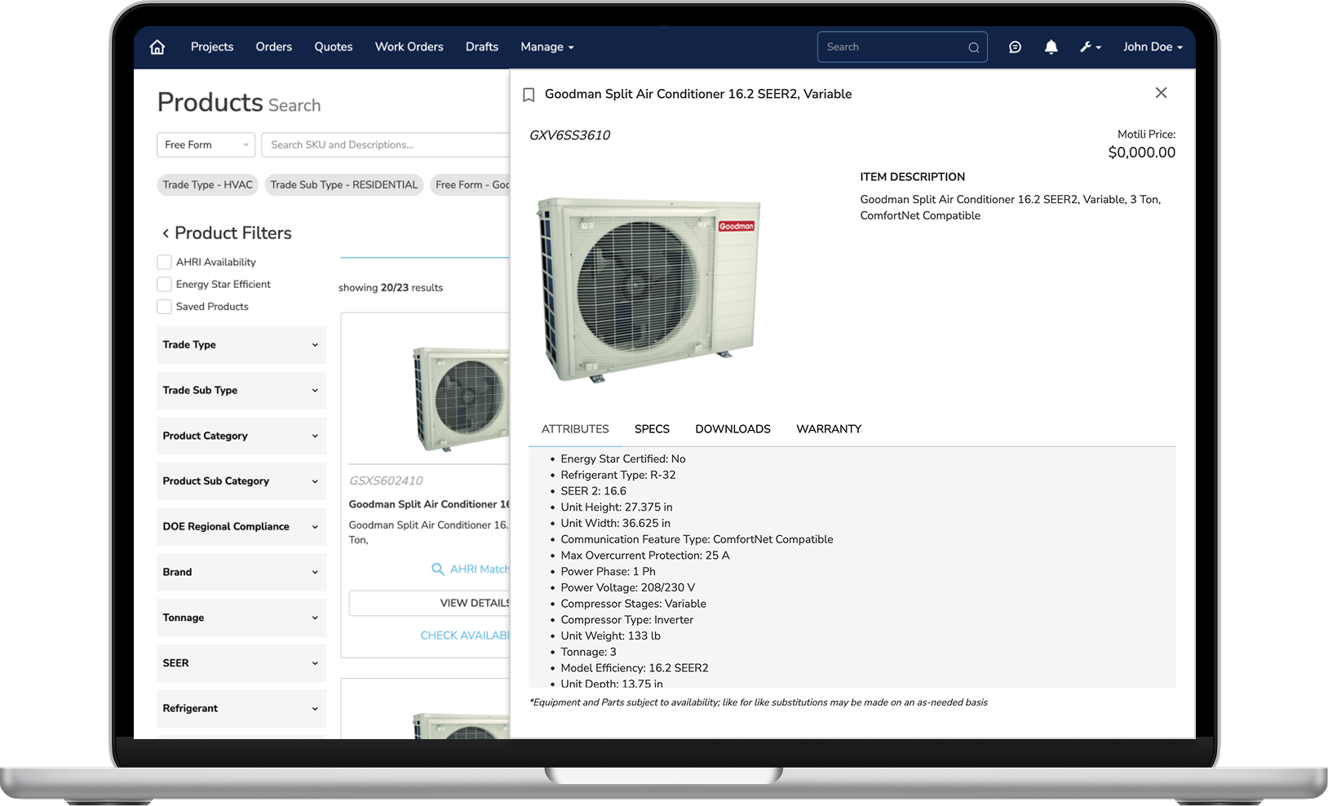The width and height of the screenshot is (1328, 806).
Task: Click the Products Search page heading
Action: point(239,103)
